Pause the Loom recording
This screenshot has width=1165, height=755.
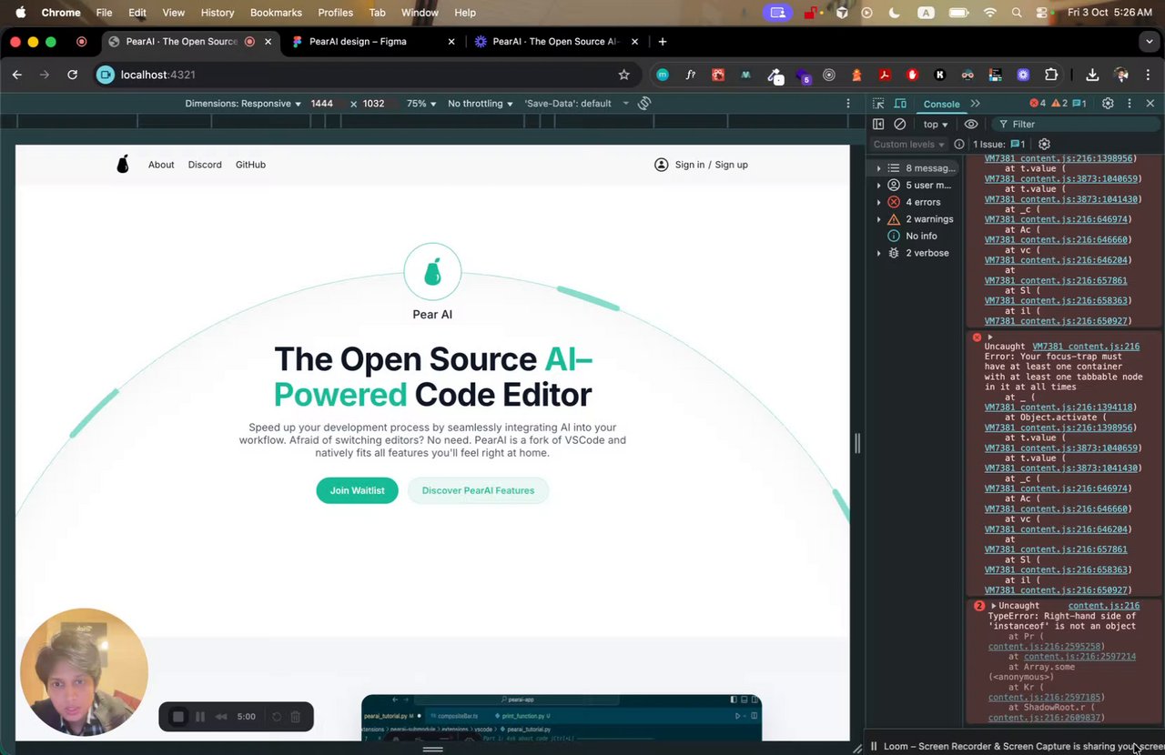(x=200, y=717)
